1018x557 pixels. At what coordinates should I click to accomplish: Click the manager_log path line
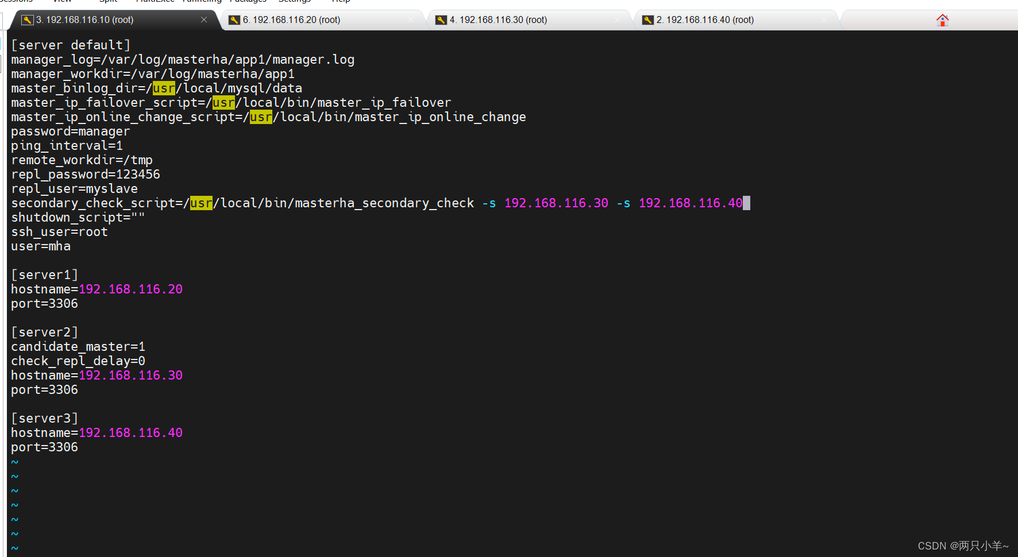tap(183, 59)
